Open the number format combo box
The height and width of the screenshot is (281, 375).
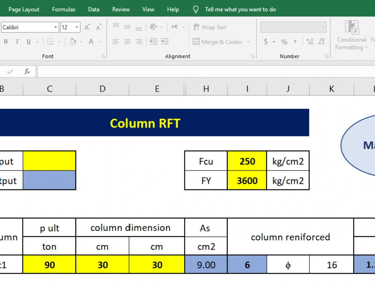[x=294, y=27]
